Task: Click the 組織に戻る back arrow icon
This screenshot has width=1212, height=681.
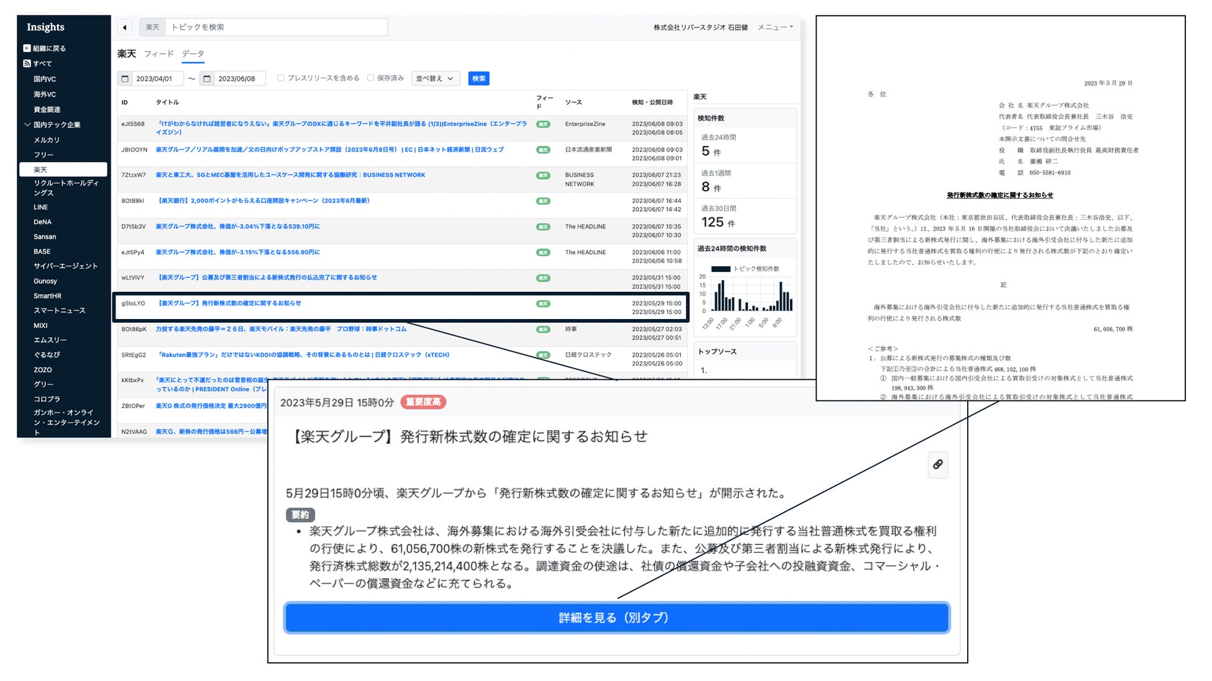Action: 27,48
